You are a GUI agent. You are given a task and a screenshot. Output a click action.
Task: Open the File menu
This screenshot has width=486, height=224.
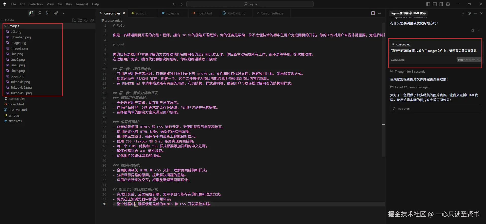[13, 4]
